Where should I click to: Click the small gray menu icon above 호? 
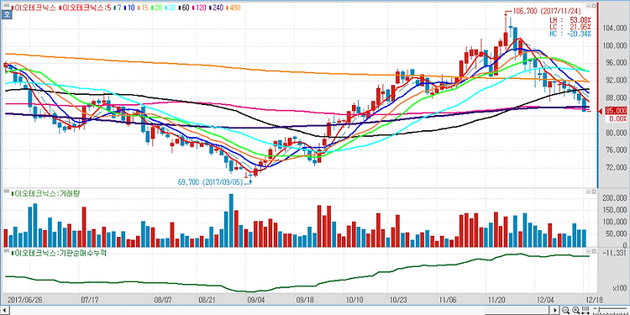point(7,5)
